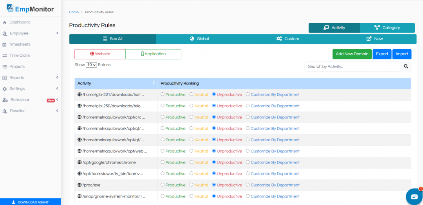This screenshot has height=205, width=423.
Task: Click the Add New Domain button
Action: click(352, 54)
